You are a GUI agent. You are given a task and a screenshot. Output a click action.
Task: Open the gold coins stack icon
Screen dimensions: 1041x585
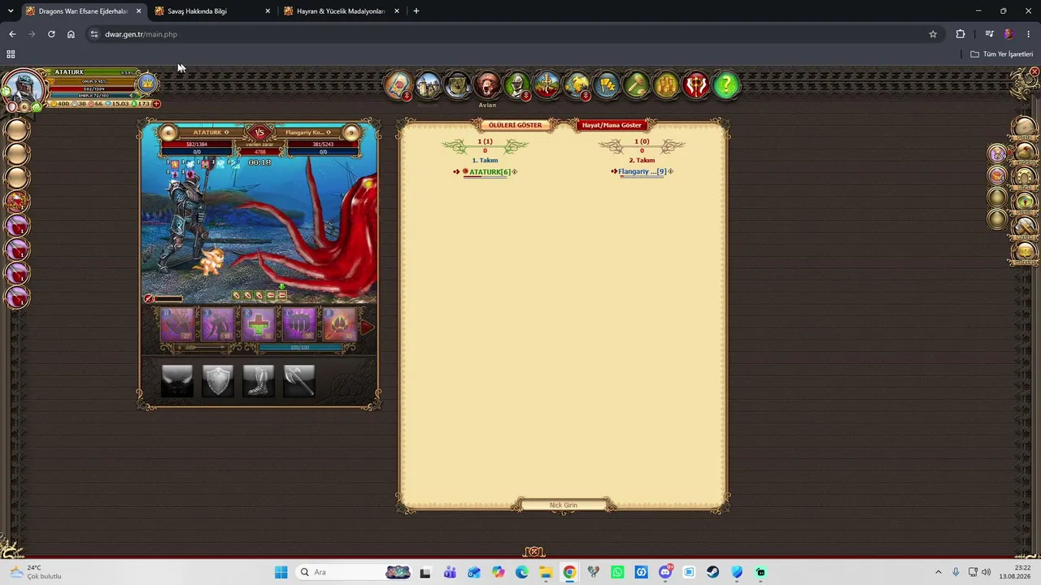pos(666,84)
